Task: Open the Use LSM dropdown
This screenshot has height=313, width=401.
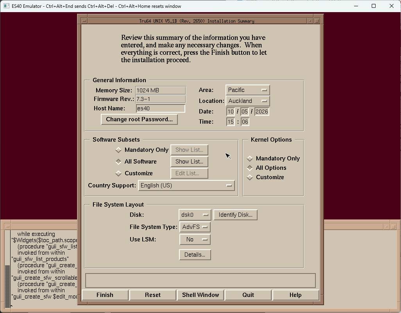Action: click(195, 239)
